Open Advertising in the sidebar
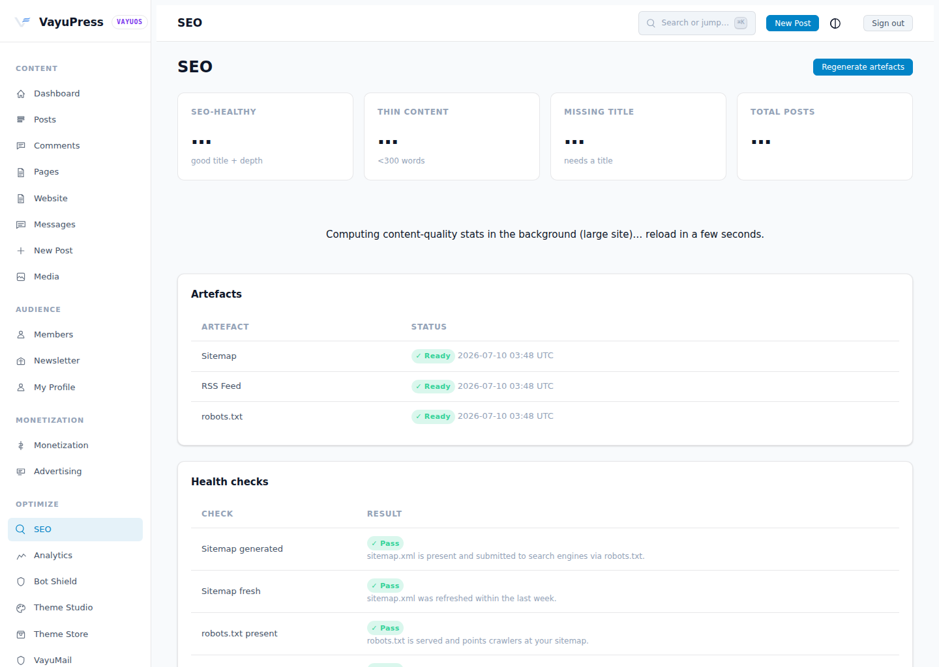Screen dimensions: 939x667 pos(75,472)
